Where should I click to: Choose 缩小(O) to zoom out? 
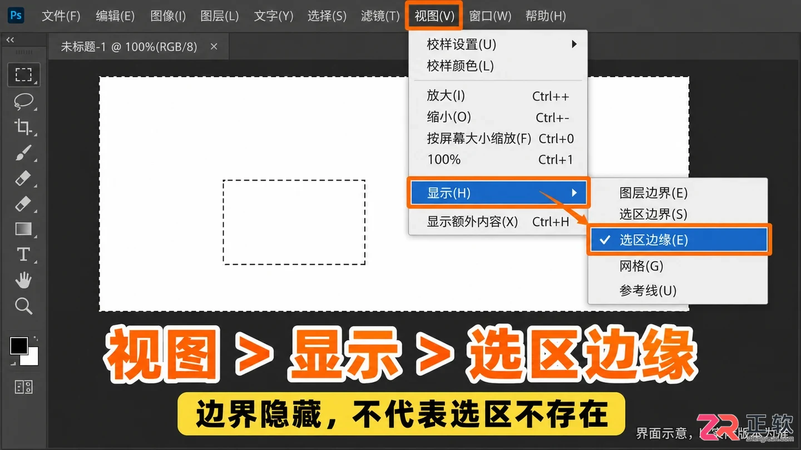pos(498,117)
